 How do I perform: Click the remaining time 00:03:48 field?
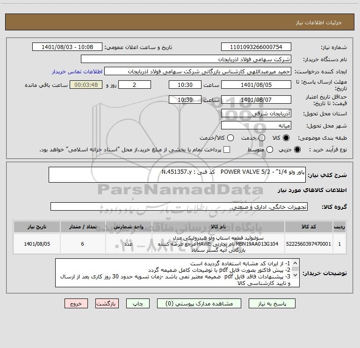(86, 85)
